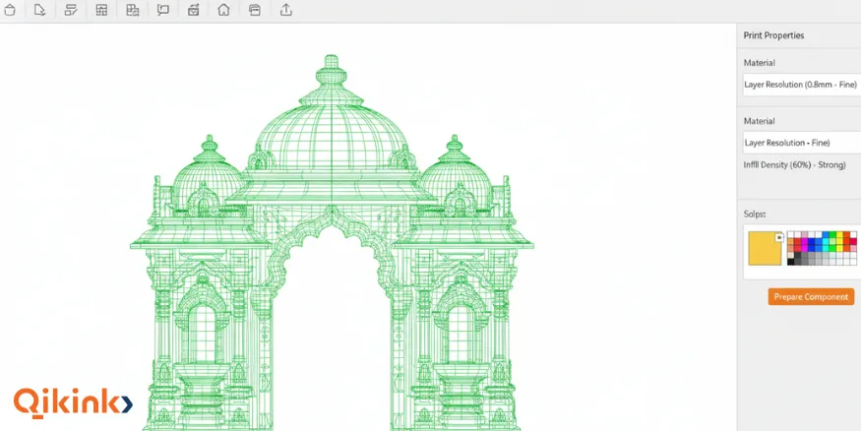The width and height of the screenshot is (861, 431).
Task: Click the stacked box icon beside Home
Action: point(254,11)
